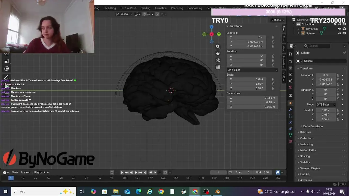Image resolution: width=349 pixels, height=196 pixels.
Task: Jump to the timeline's last frame
Action: pyautogui.click(x=145, y=172)
